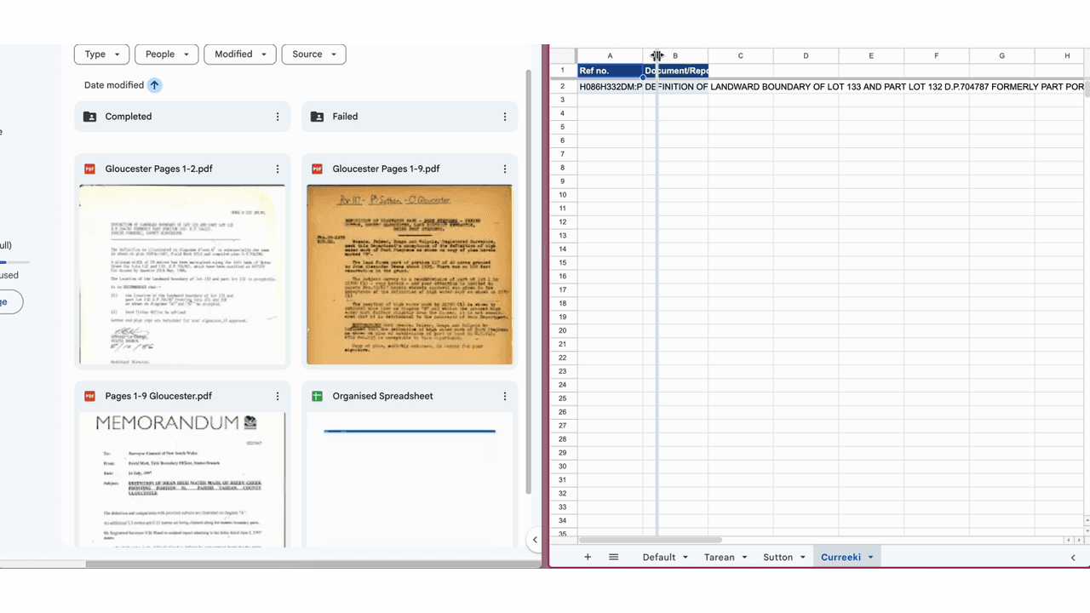Open the People filter dropdown
Image resolution: width=1090 pixels, height=613 pixels.
coord(167,54)
